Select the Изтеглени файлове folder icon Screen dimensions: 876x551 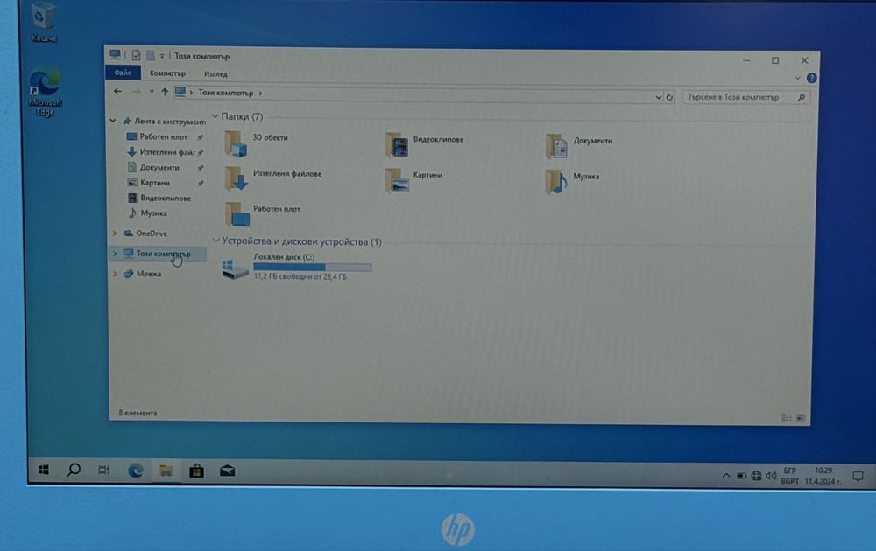(x=237, y=178)
